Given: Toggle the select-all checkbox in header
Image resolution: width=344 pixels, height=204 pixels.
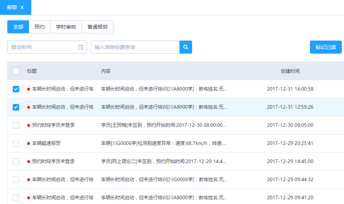Looking at the screenshot, I should point(16,71).
